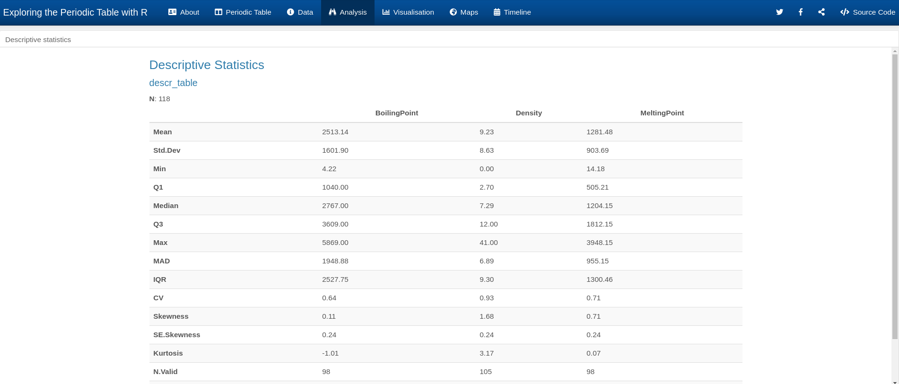Click the melting point IQR value 1300.46

600,279
